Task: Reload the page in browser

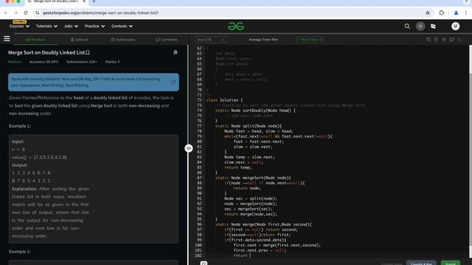Action: pyautogui.click(x=26, y=13)
